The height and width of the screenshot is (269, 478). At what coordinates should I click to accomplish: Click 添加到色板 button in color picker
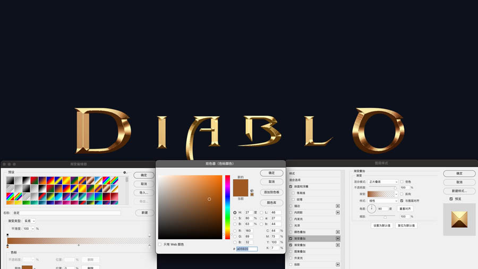click(271, 192)
